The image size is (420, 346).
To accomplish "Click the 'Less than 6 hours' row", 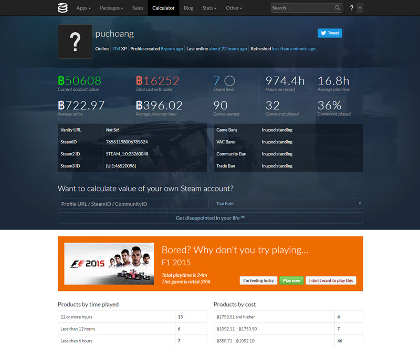I will click(132, 341).
